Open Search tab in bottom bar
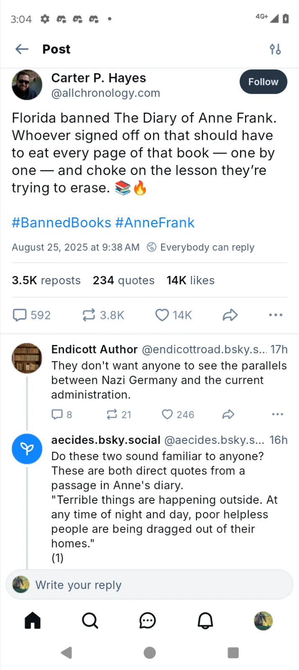 (x=90, y=621)
